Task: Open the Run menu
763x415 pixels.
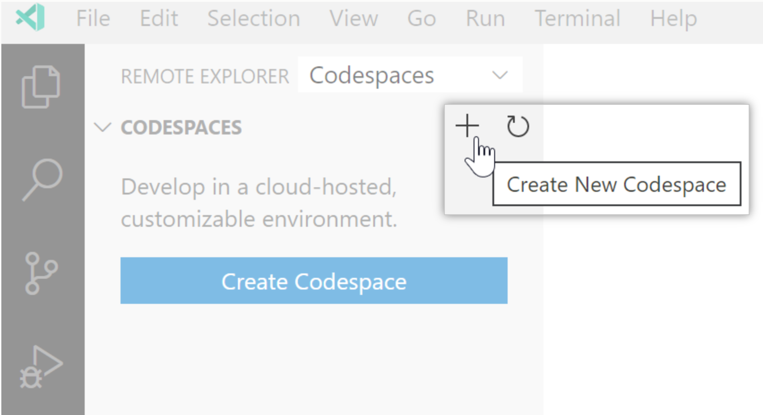Action: click(x=485, y=19)
